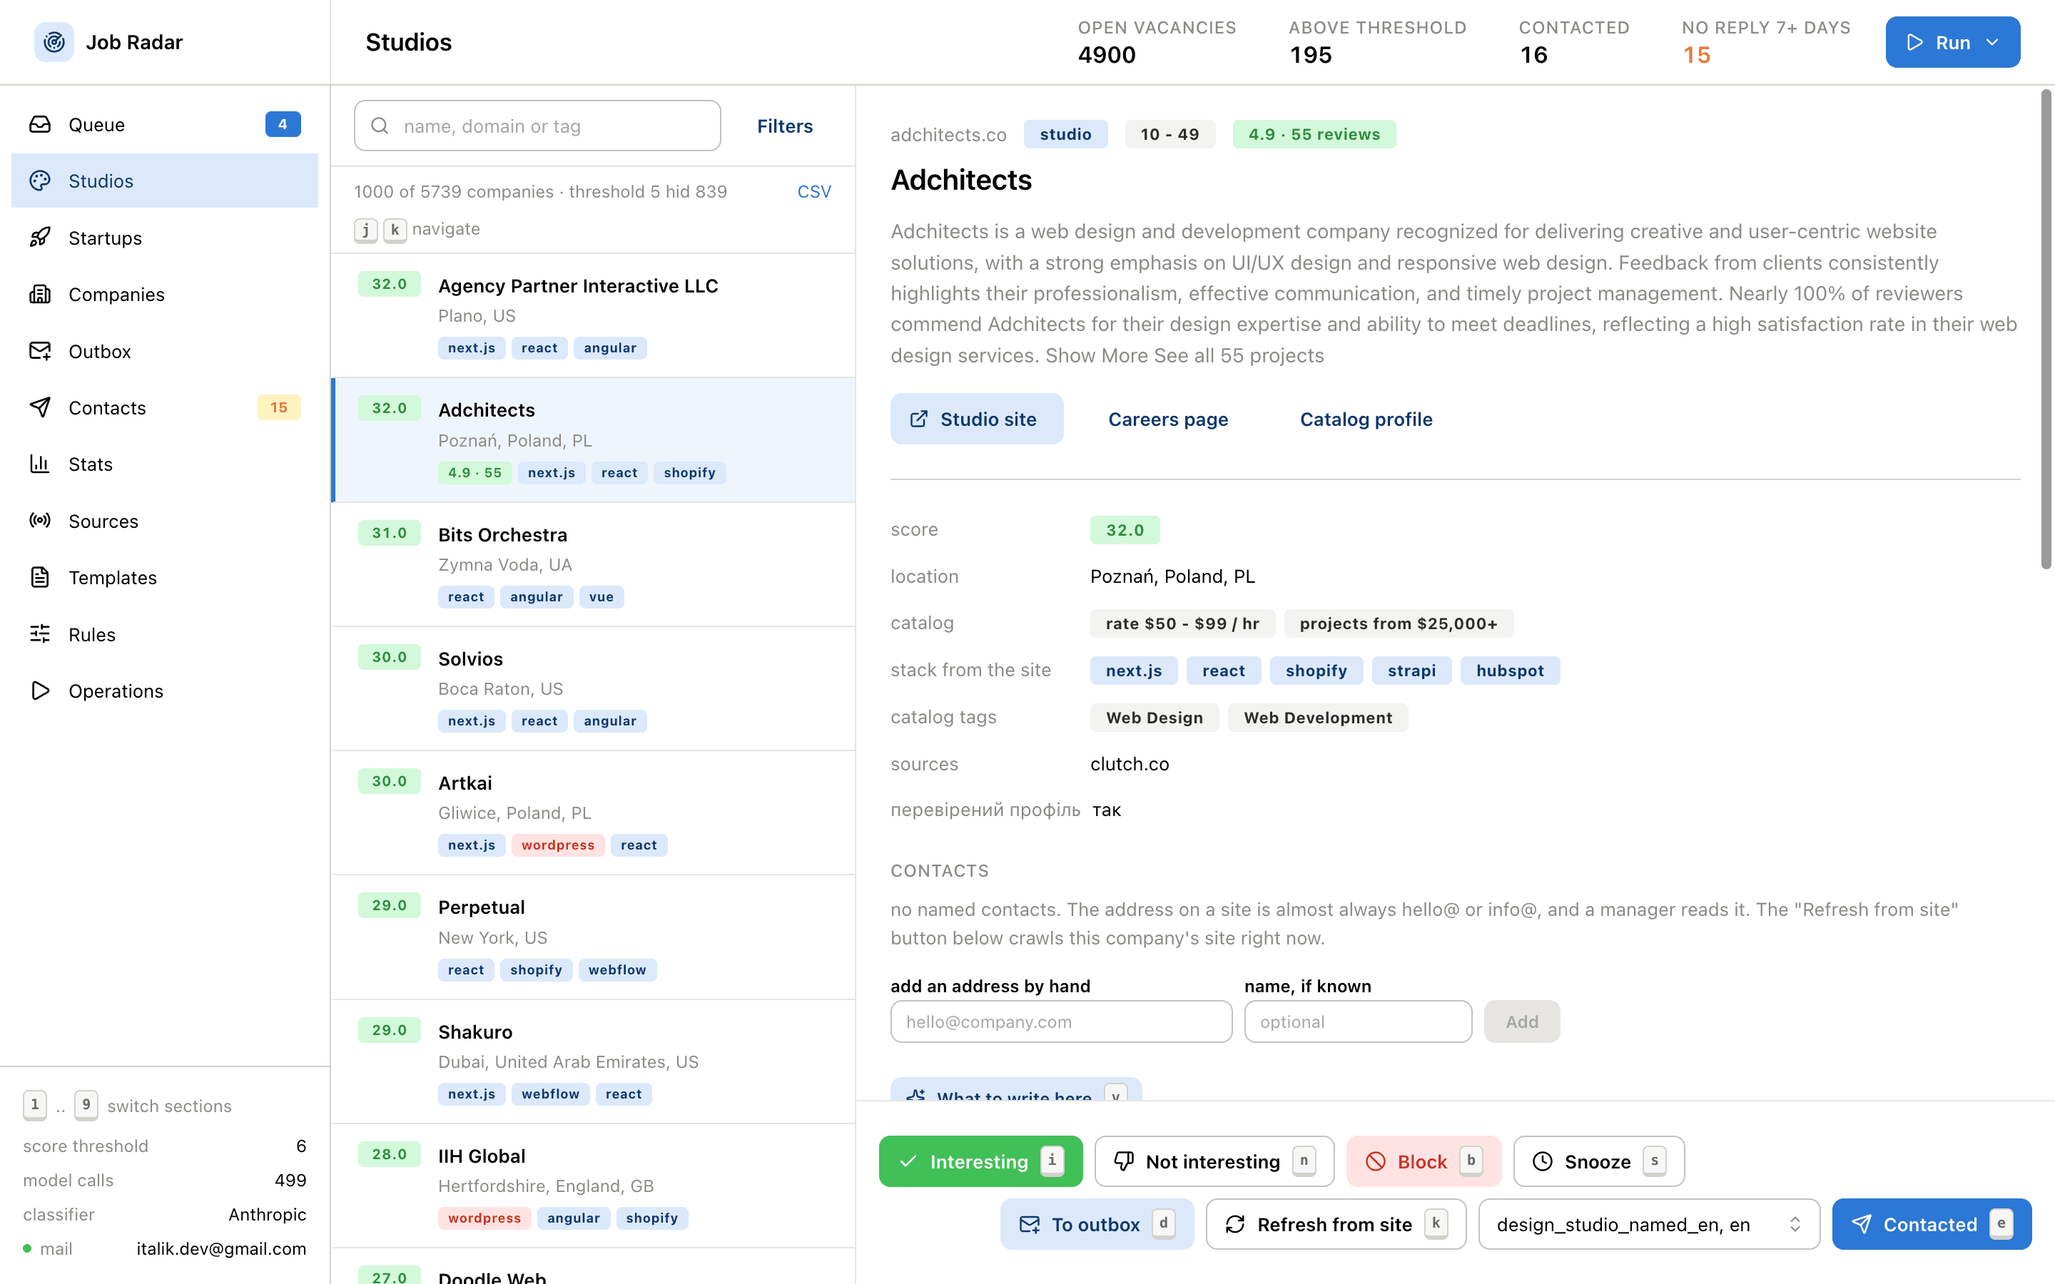Open the Rules sliders icon
Image resolution: width=2055 pixels, height=1284 pixels.
point(40,634)
